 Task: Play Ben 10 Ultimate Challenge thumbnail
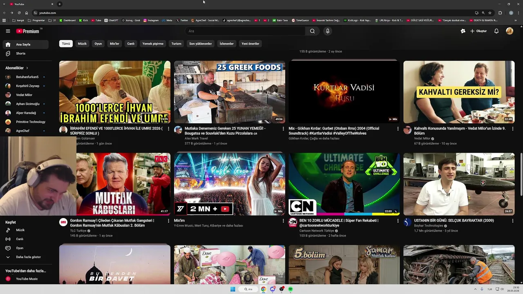pyautogui.click(x=344, y=184)
